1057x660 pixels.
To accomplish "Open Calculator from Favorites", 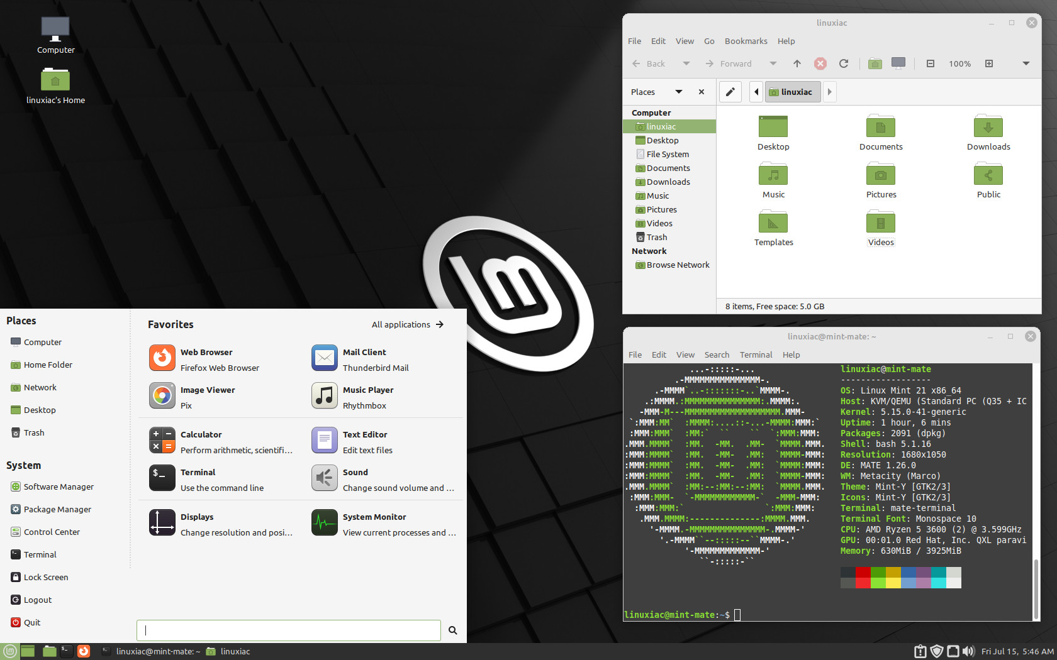I will [x=220, y=442].
